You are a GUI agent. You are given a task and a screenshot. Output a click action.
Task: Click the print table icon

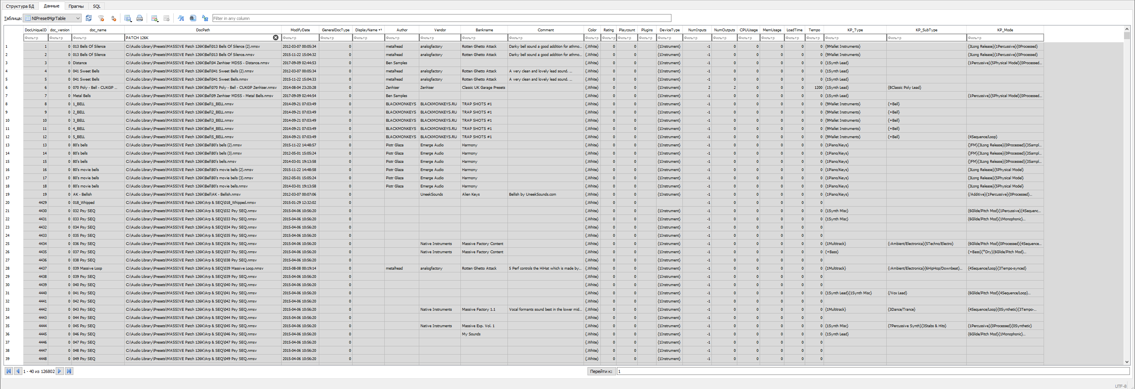[x=140, y=18]
